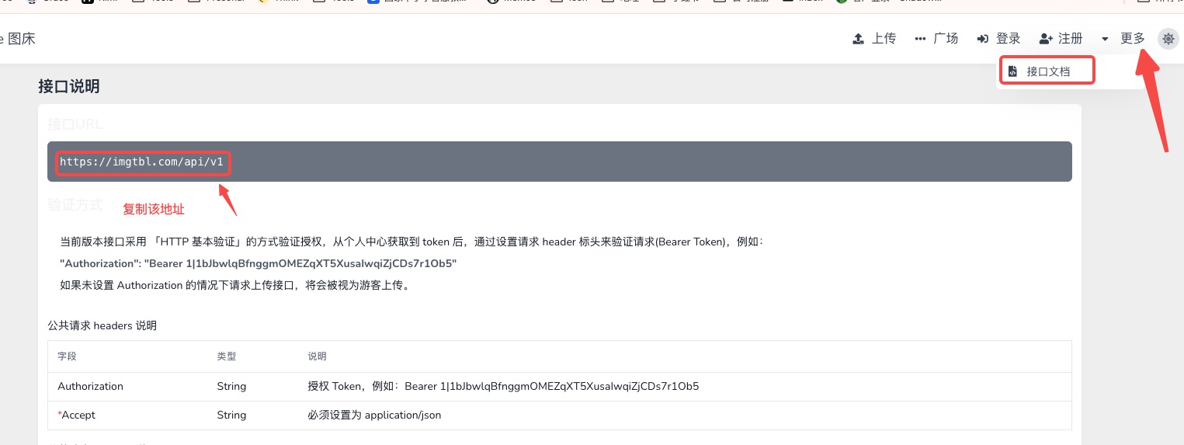The width and height of the screenshot is (1184, 445).
Task: Click the 必须设置为 application/json description cell
Action: [374, 415]
